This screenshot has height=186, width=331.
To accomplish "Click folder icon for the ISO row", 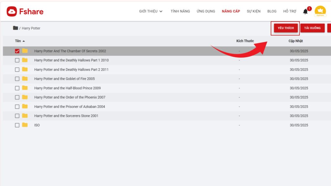I will click(x=25, y=125).
